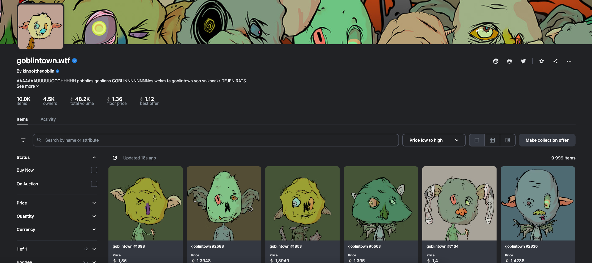Click the share icon
The width and height of the screenshot is (592, 263).
(555, 61)
